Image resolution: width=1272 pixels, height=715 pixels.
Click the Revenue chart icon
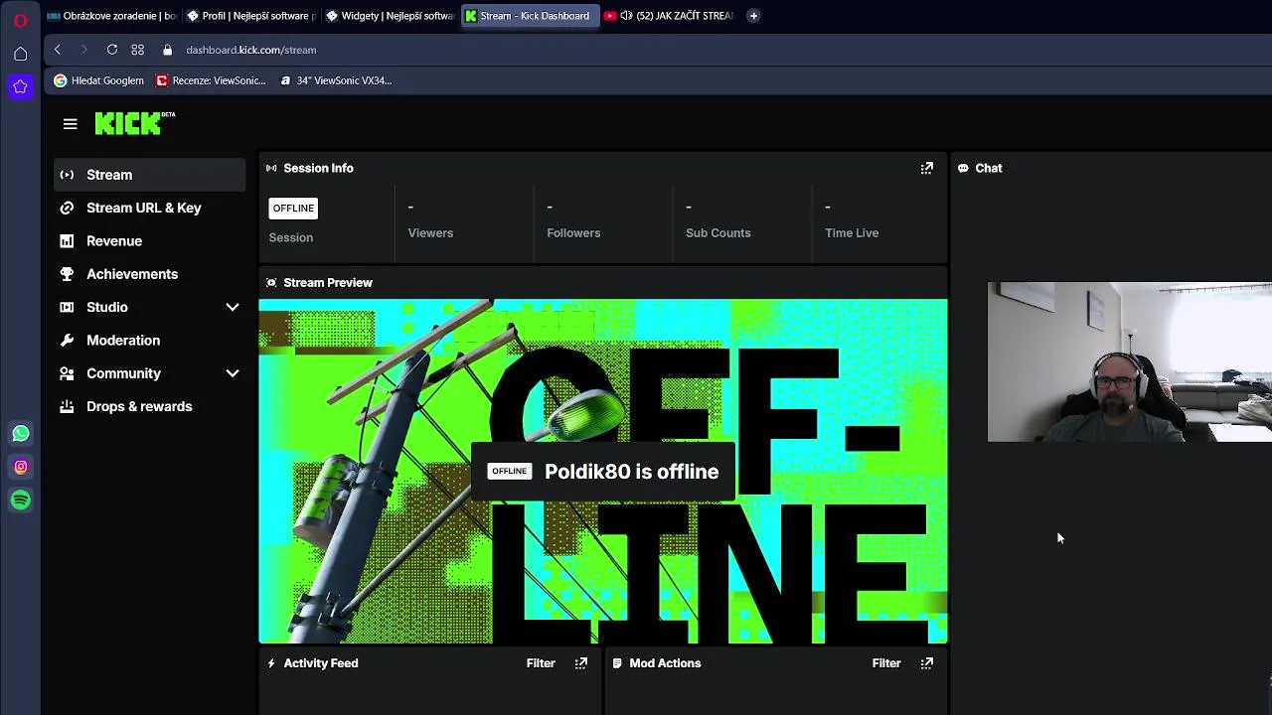coord(67,241)
